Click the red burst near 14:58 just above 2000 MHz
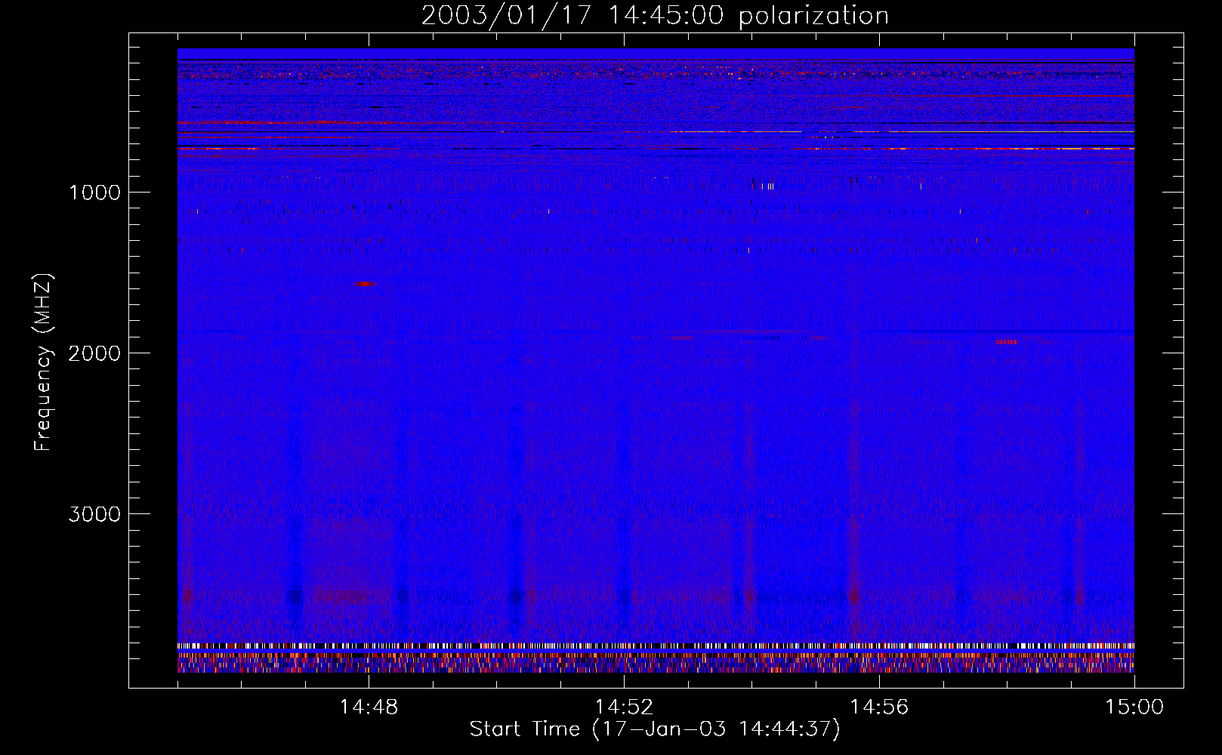 coord(1006,342)
